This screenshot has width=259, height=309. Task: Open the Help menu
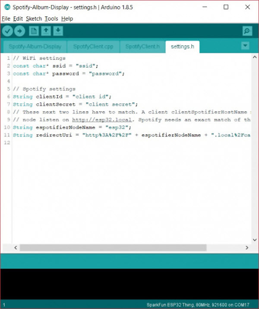pos(67,19)
